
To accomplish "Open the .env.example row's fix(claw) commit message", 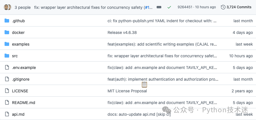I will pyautogui.click(x=162, y=68).
